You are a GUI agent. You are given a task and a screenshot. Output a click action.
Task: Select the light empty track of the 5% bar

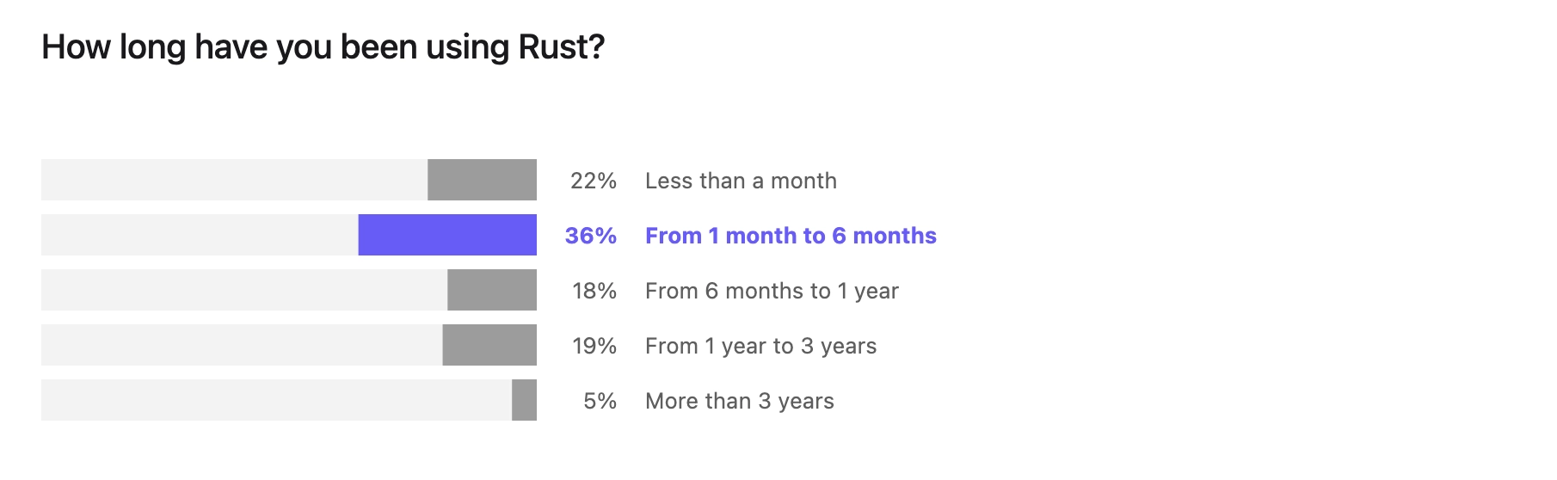pyautogui.click(x=276, y=400)
